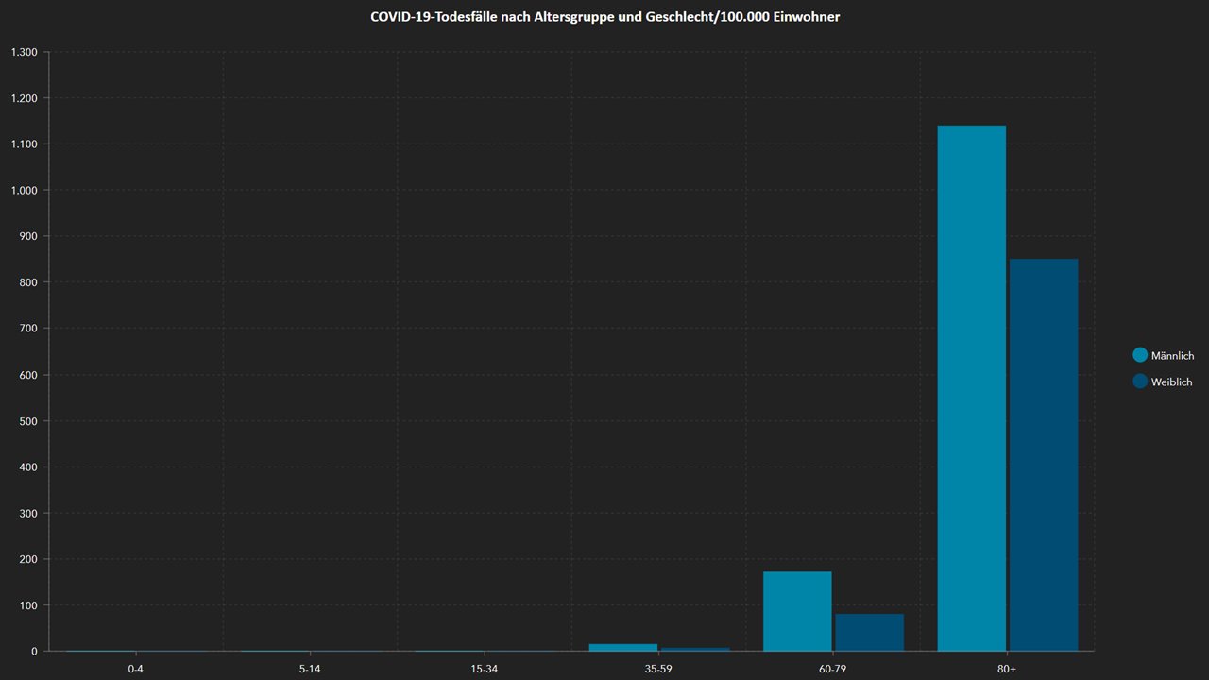Click the male bar for ages 60-79
This screenshot has height=680, width=1209.
(x=797, y=611)
